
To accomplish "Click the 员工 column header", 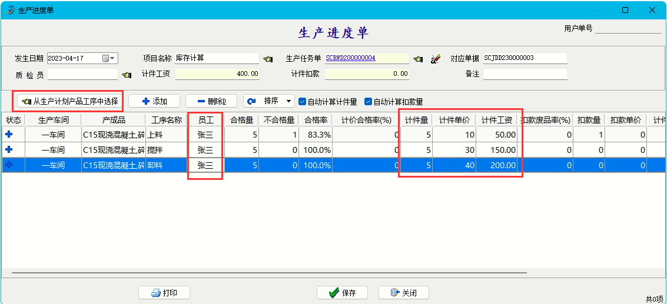I will coord(205,120).
